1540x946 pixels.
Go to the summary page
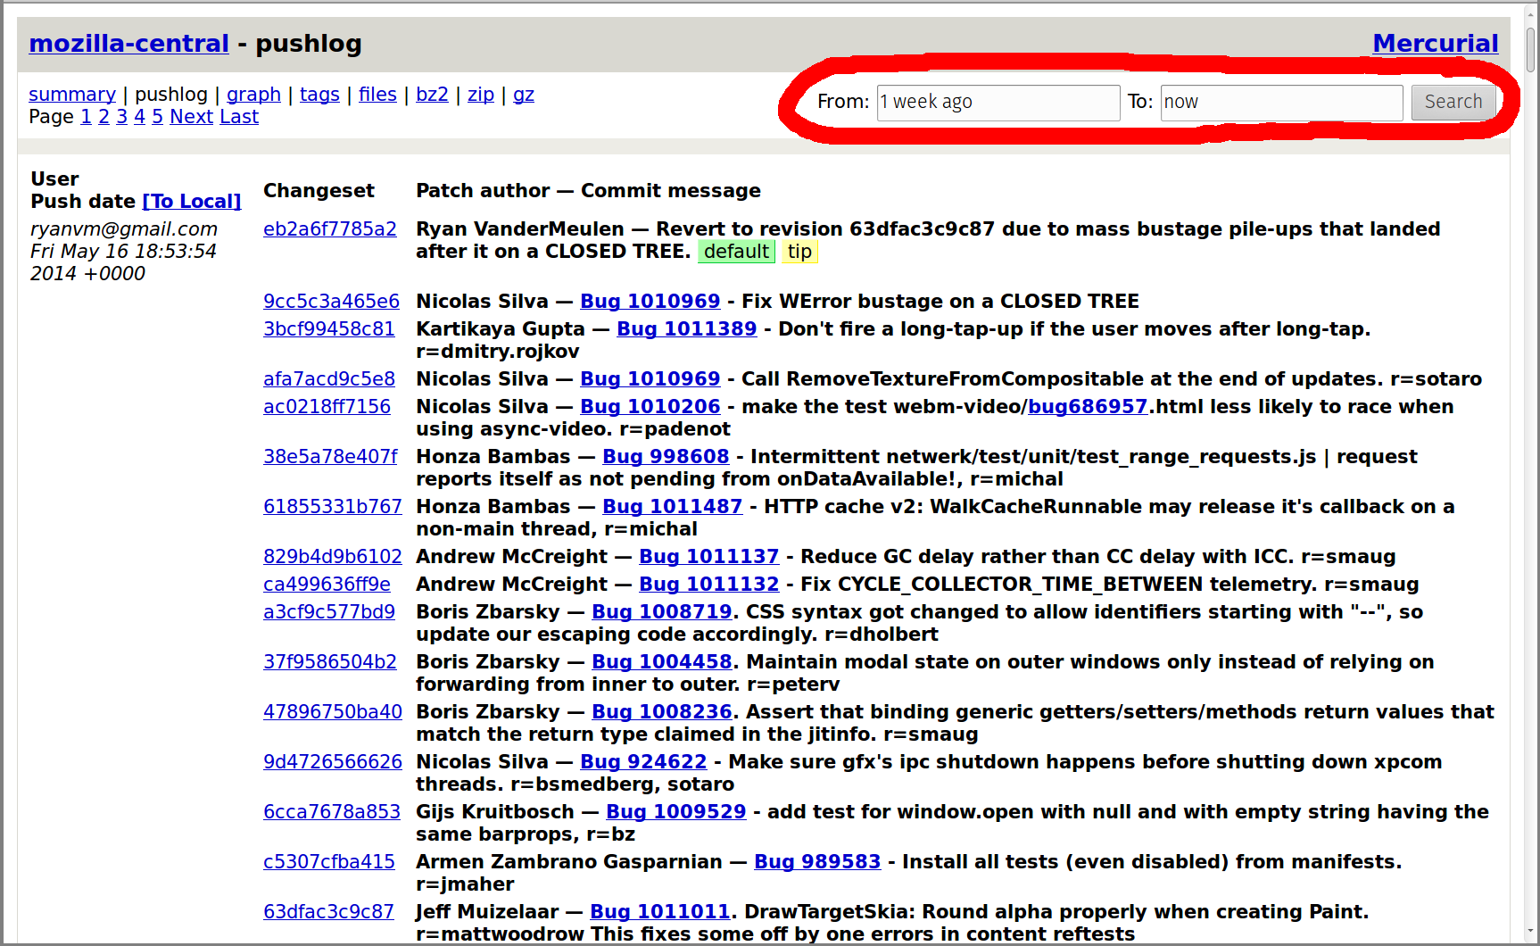click(x=72, y=95)
